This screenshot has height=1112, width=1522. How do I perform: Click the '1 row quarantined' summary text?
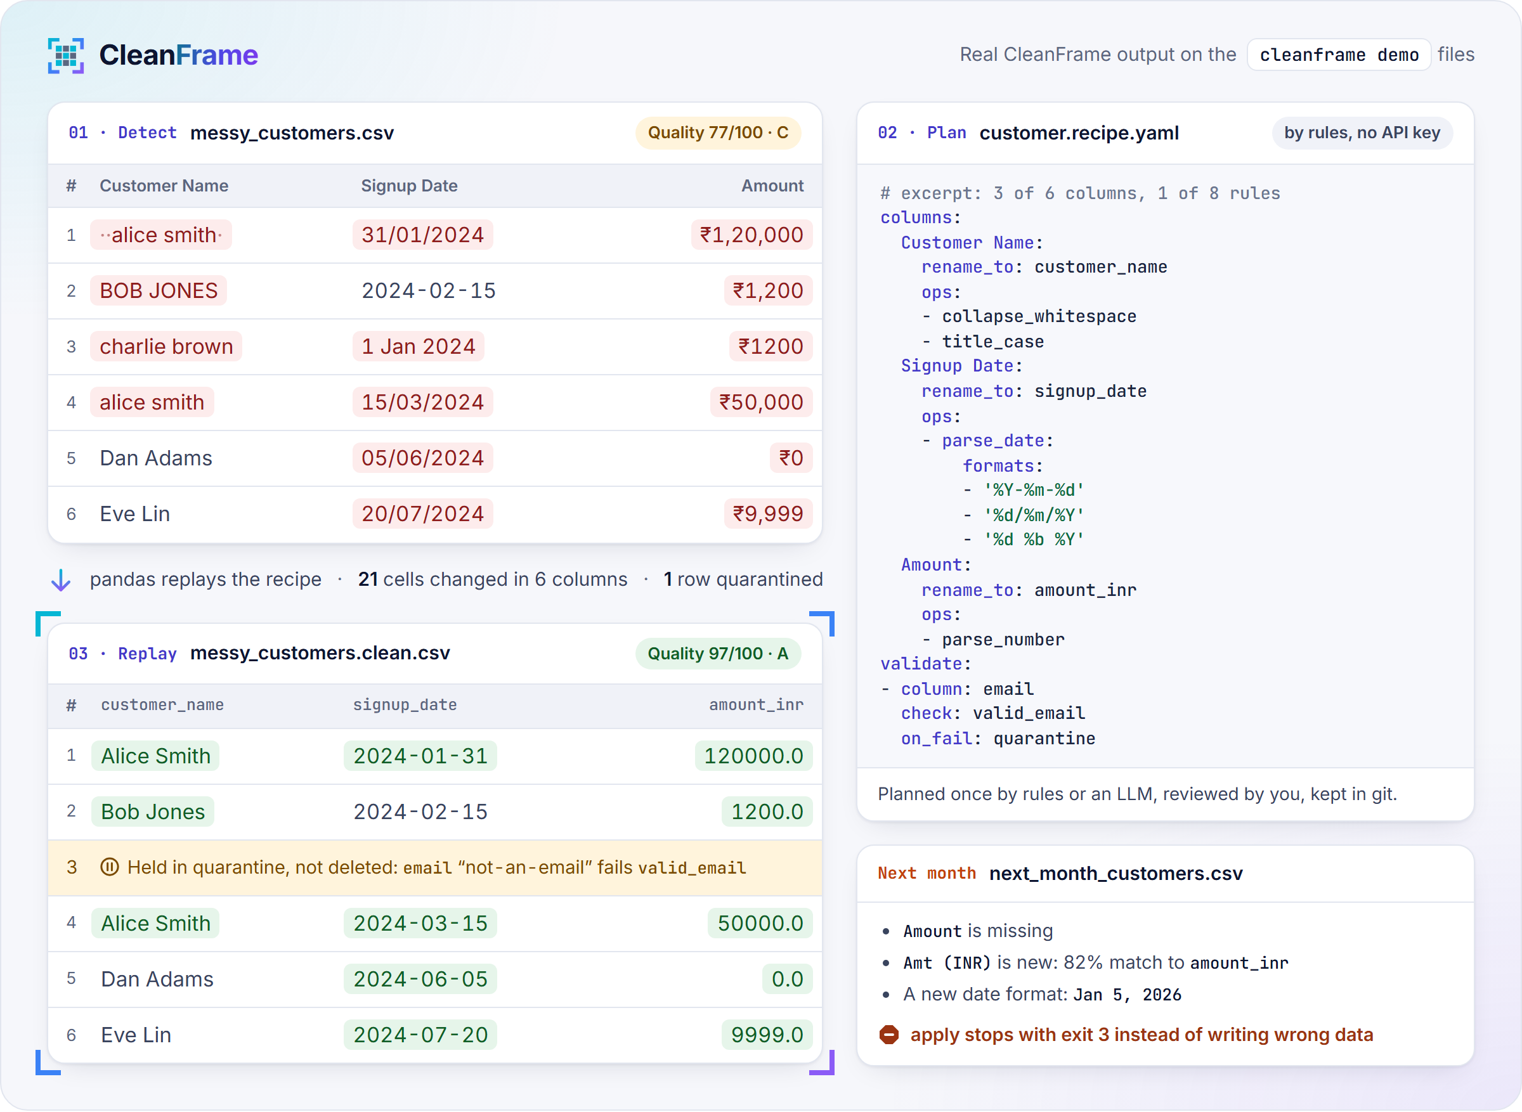tap(743, 579)
